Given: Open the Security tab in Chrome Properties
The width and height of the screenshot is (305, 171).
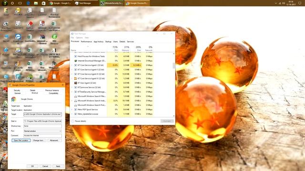Looking at the screenshot, I should coord(17,91).
